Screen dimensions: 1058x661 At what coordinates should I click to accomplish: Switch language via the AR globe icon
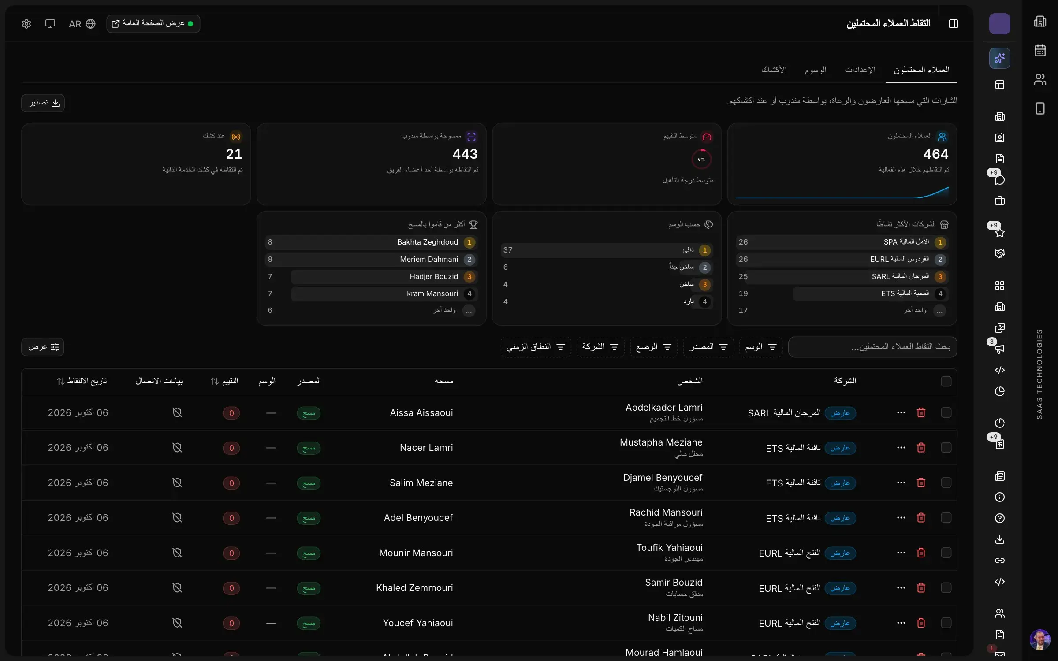pyautogui.click(x=82, y=24)
